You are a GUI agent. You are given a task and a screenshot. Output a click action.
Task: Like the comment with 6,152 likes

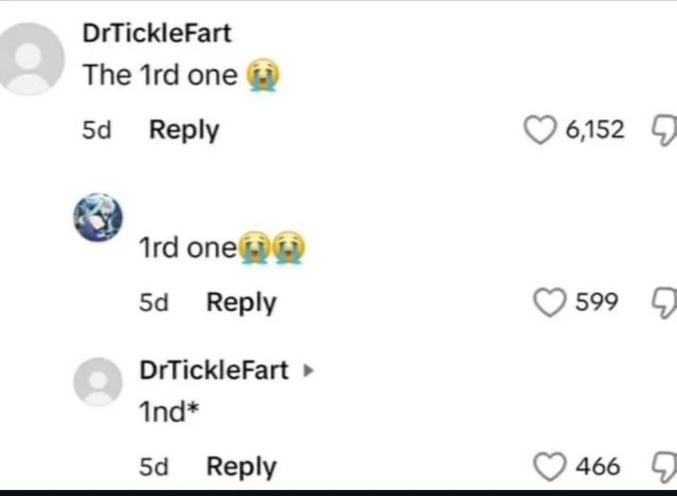540,131
